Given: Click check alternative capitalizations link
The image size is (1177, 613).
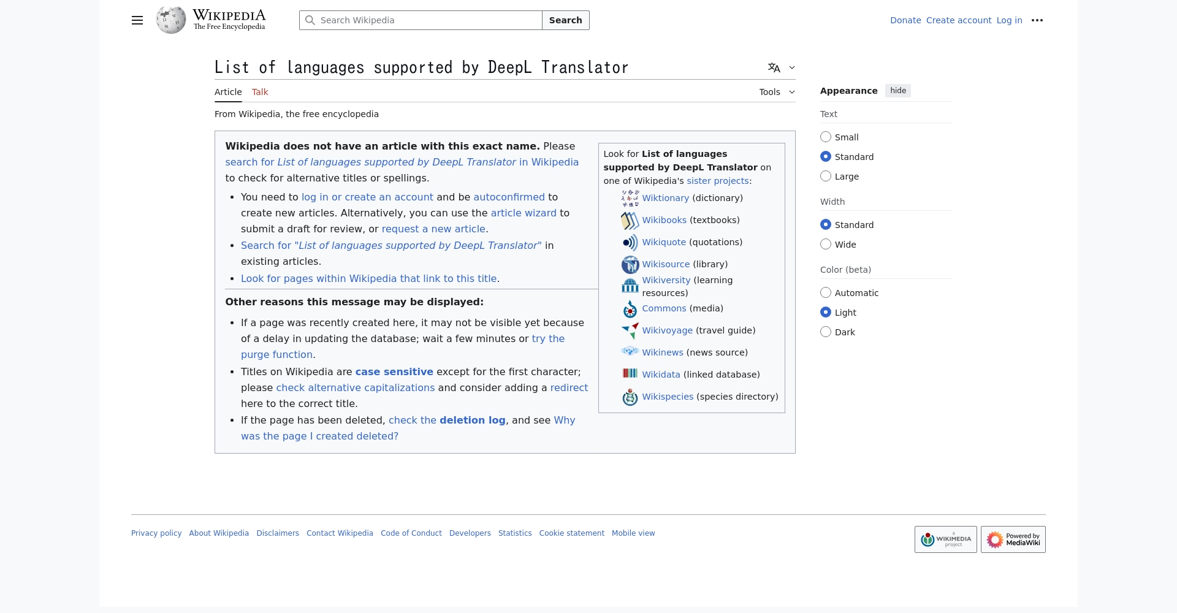Looking at the screenshot, I should pos(356,387).
